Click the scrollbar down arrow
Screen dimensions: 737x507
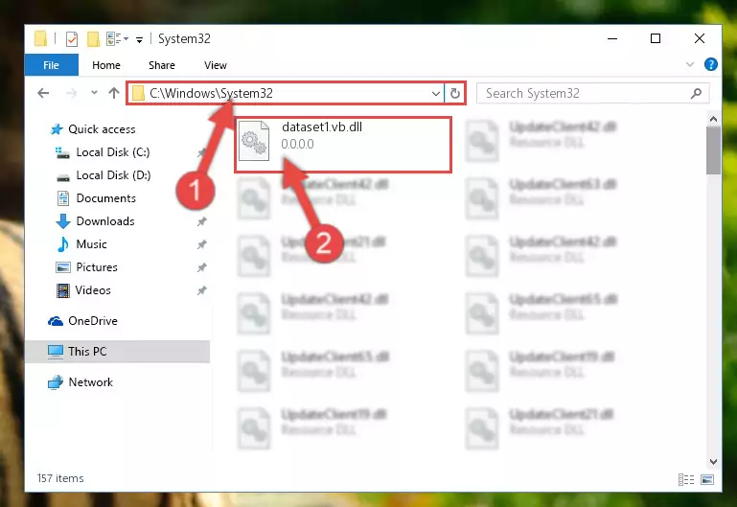713,462
